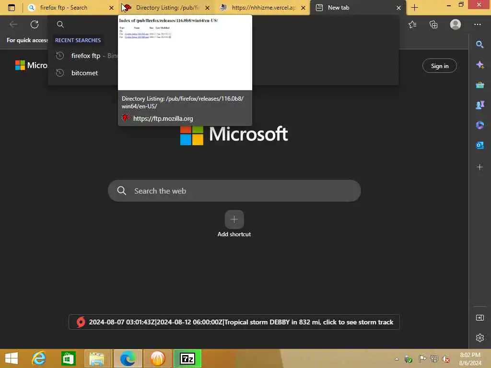Viewport: 491px width, 368px height.
Task: Open the sidebar Search icon
Action: (x=479, y=45)
